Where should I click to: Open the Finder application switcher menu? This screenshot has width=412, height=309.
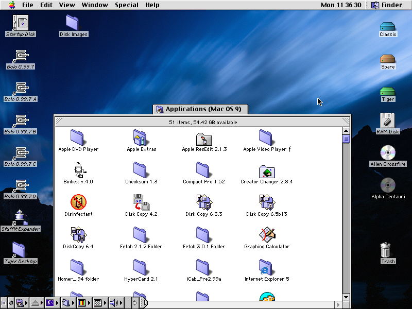point(387,5)
